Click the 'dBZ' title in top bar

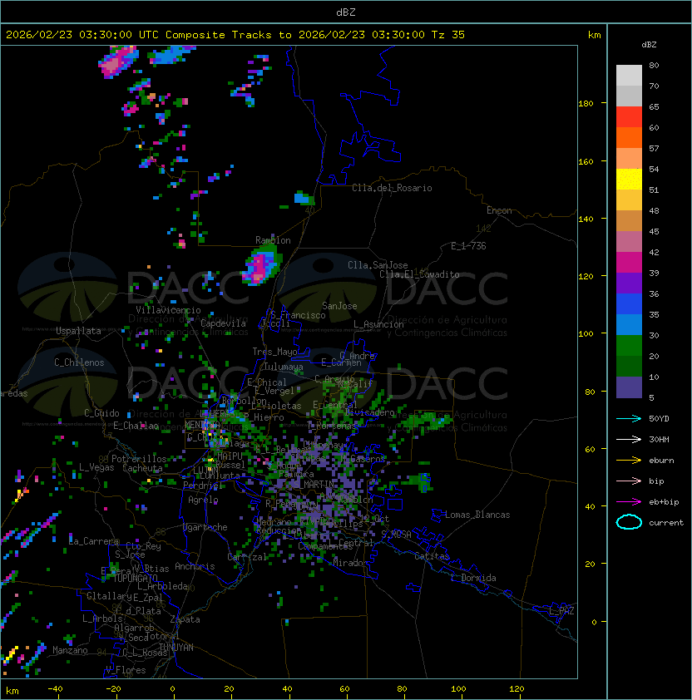(346, 12)
